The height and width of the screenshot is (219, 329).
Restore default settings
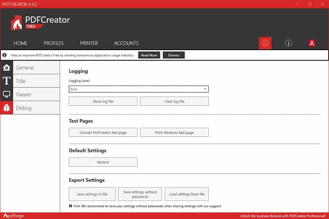coord(103,162)
